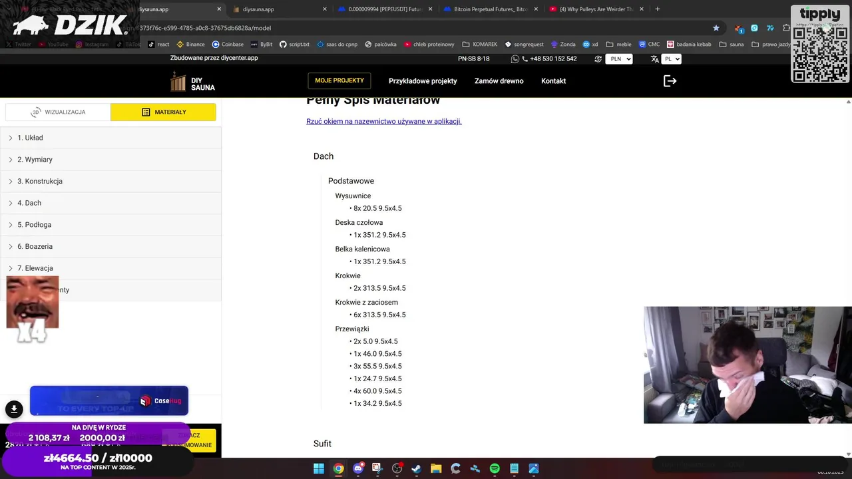Click the '4x 60.0 9.5x4.5' list entry
The image size is (852, 479).
point(377,391)
